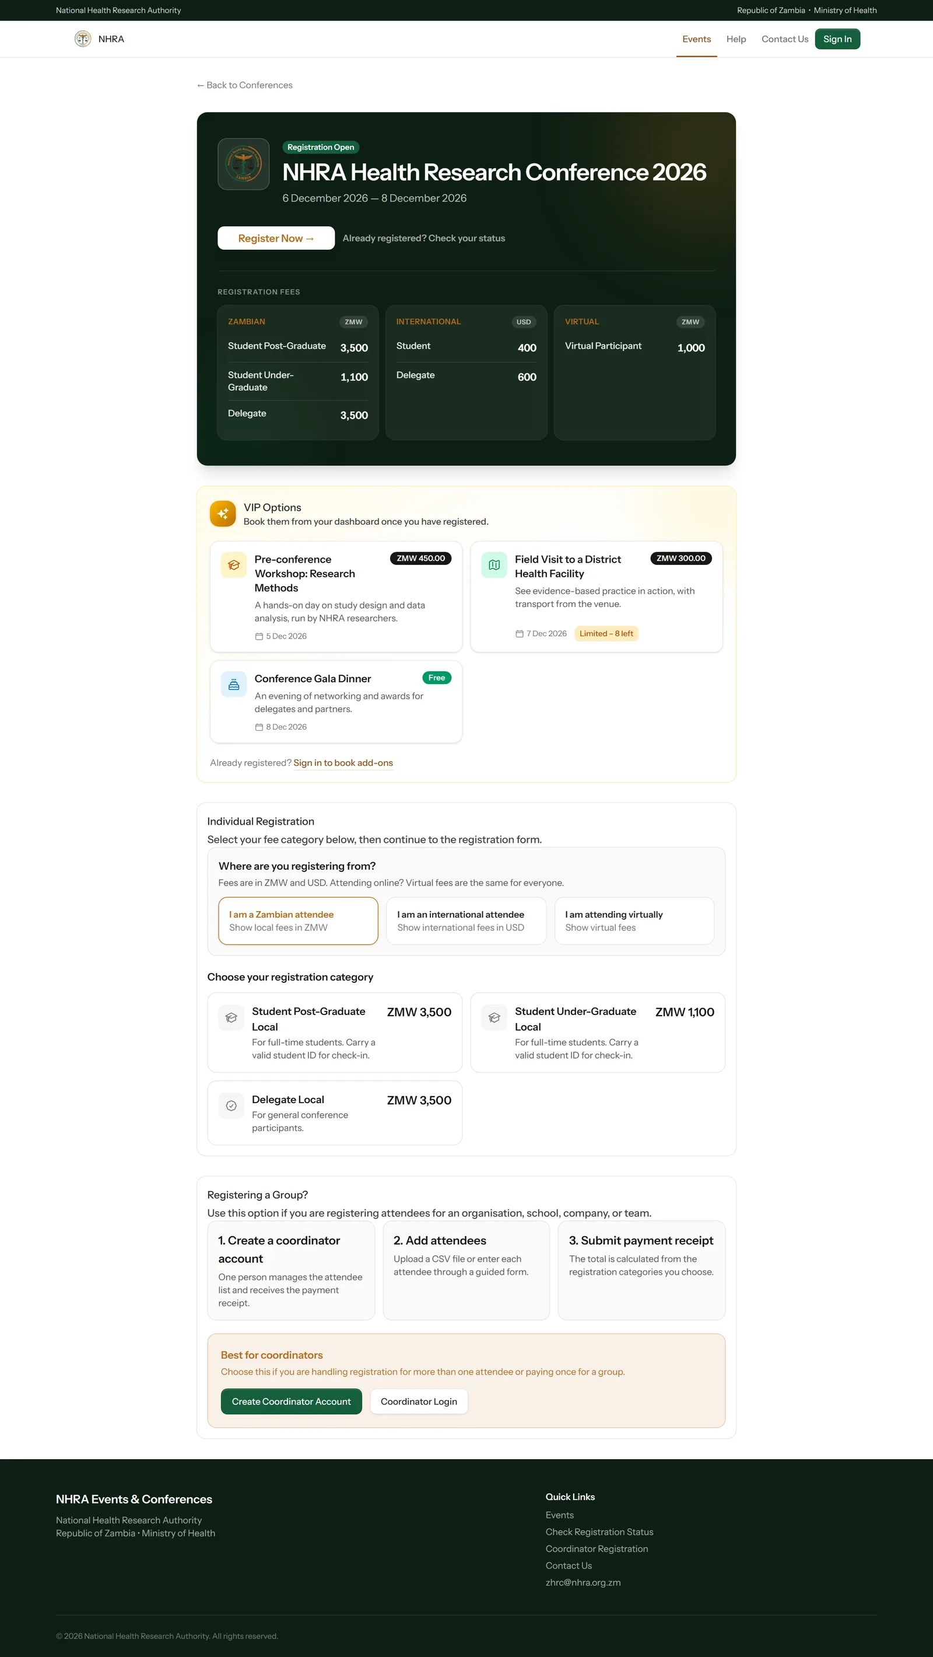This screenshot has height=1657, width=933.
Task: Select the I am a Zambian attendee option
Action: tap(298, 921)
